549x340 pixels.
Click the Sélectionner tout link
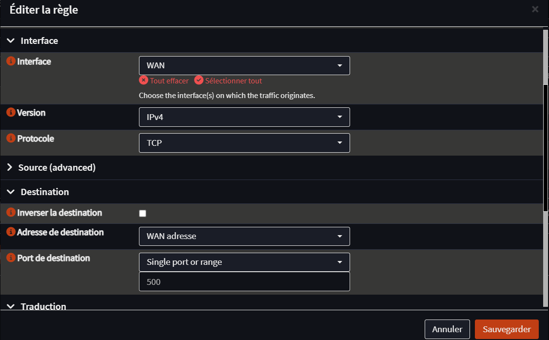point(234,81)
